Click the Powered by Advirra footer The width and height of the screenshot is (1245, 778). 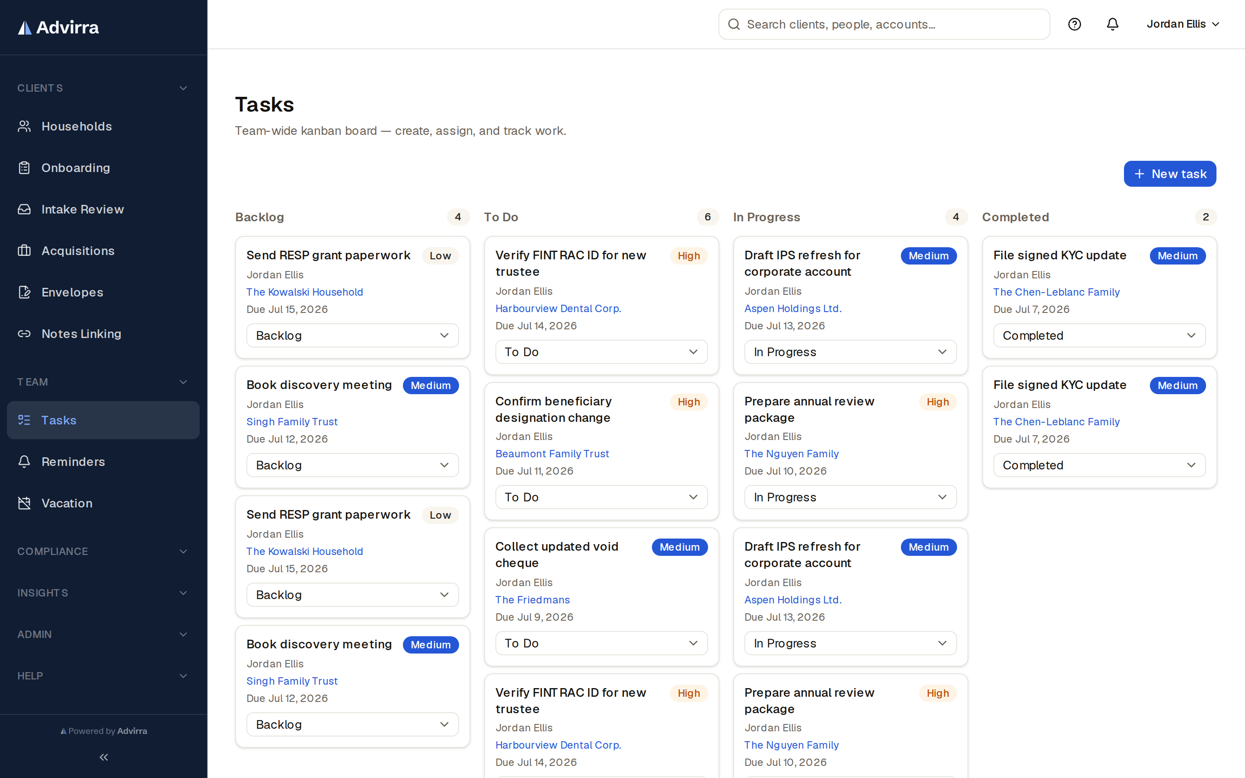pyautogui.click(x=103, y=730)
